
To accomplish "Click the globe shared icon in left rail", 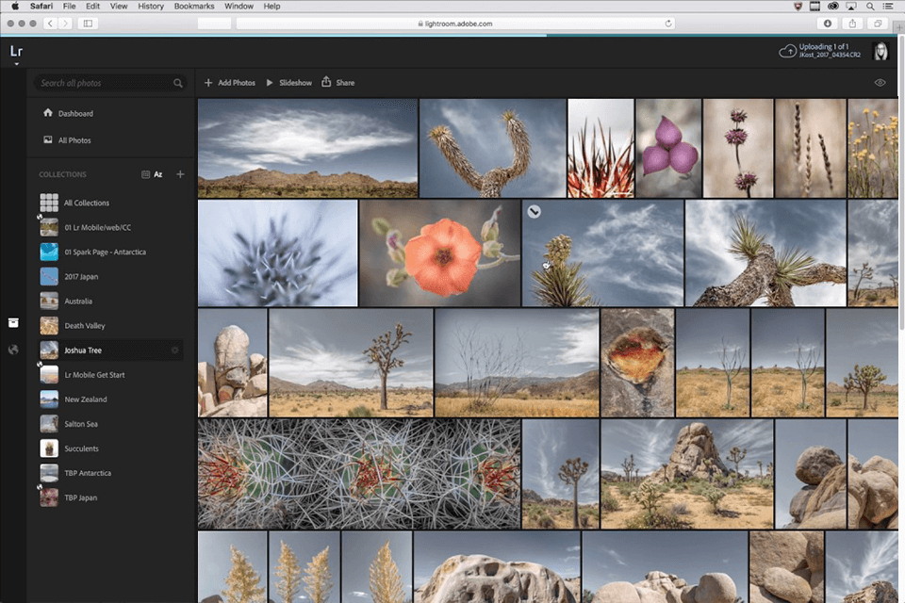I will (13, 350).
